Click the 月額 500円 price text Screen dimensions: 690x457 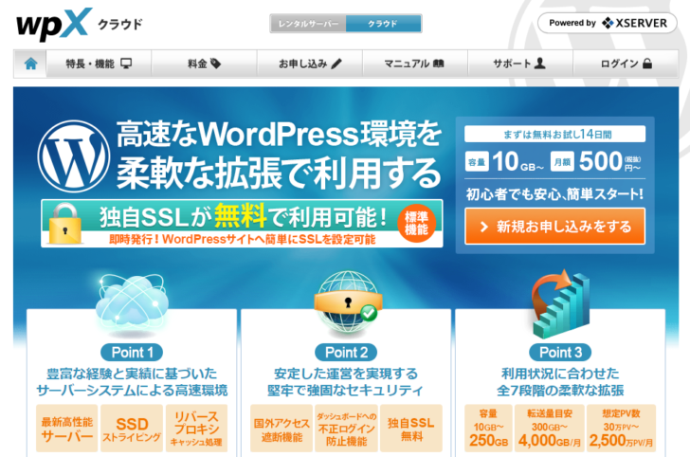[597, 161]
